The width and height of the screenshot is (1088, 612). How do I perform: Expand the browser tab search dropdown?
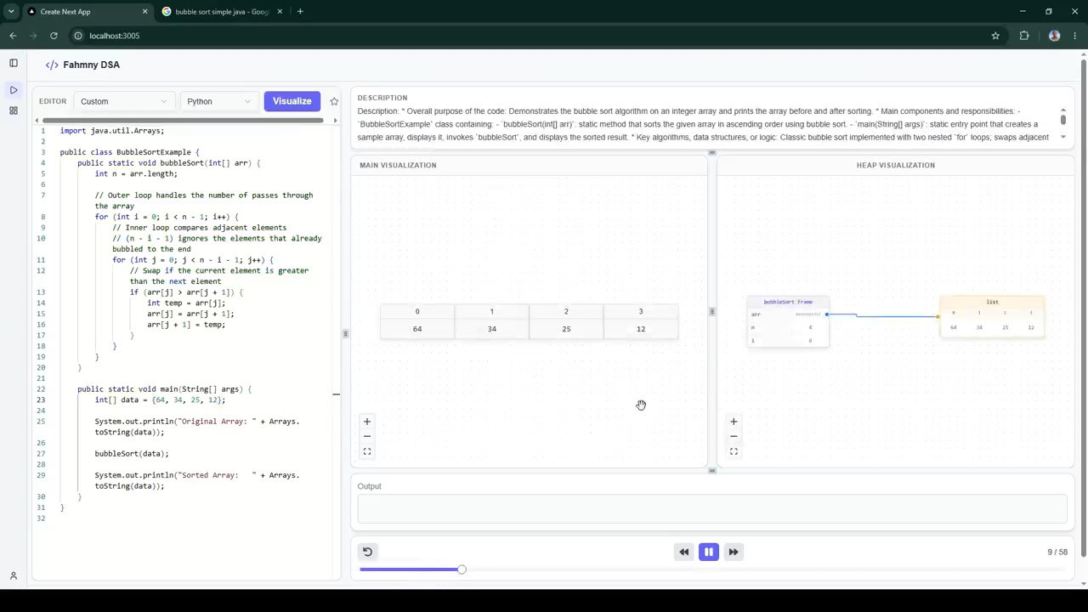(x=11, y=12)
